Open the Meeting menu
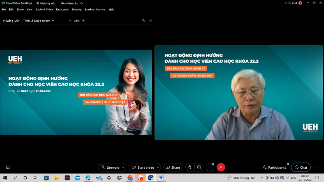The image size is (324, 182). (77, 9)
